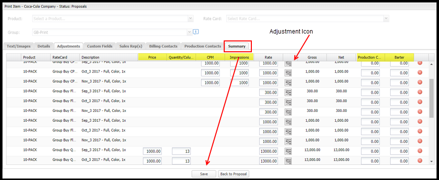Screen dimensions: 439x180
Task: Delete the Group Buy Fl Sep_3 1000.00 row
Action: click(x=420, y=121)
